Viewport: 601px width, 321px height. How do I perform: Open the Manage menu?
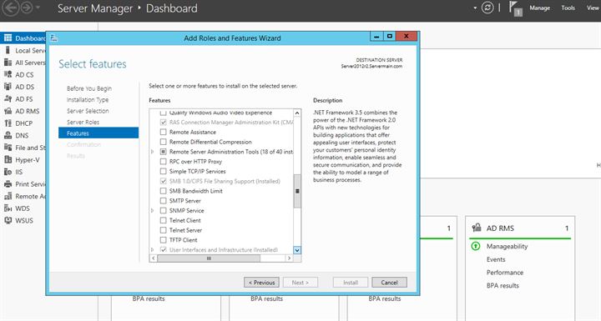tap(540, 8)
